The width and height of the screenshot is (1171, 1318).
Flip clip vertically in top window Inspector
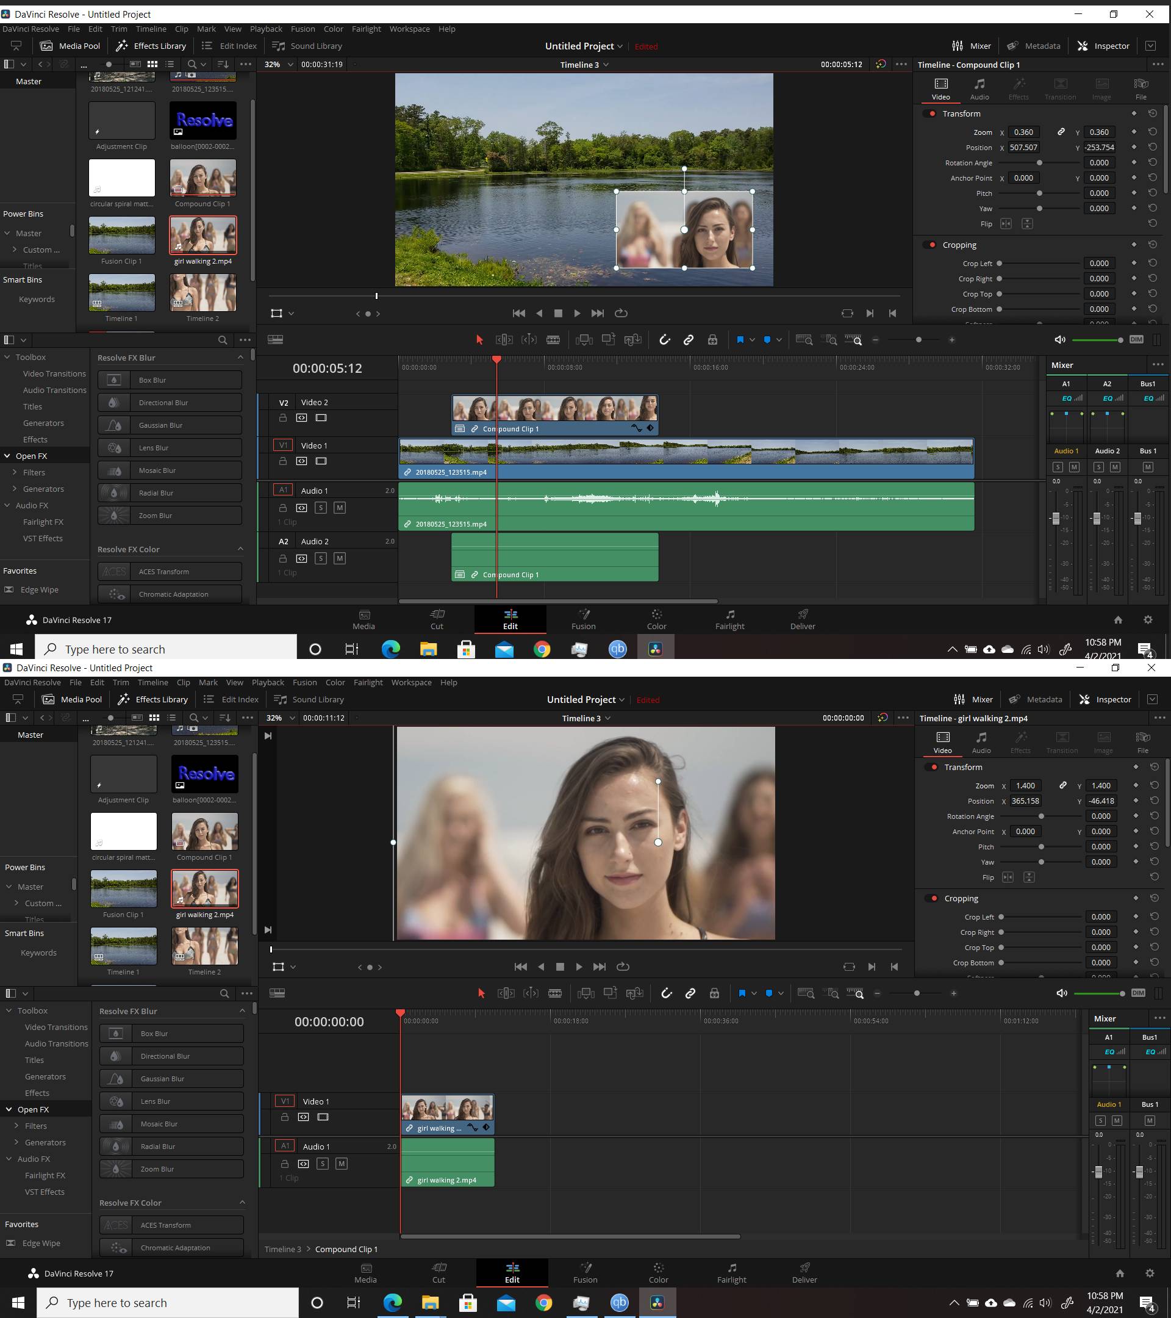(x=1027, y=224)
